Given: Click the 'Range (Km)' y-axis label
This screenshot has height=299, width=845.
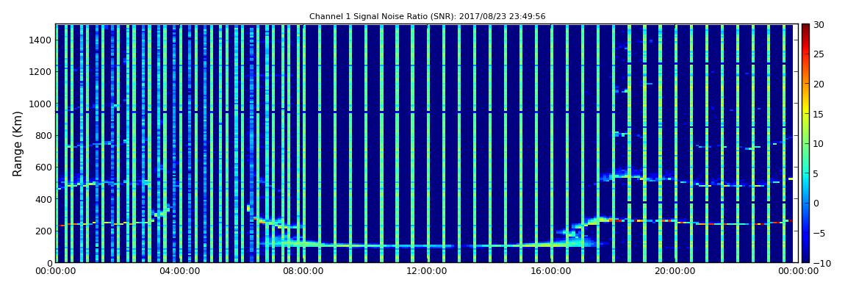Looking at the screenshot, I should click(17, 143).
